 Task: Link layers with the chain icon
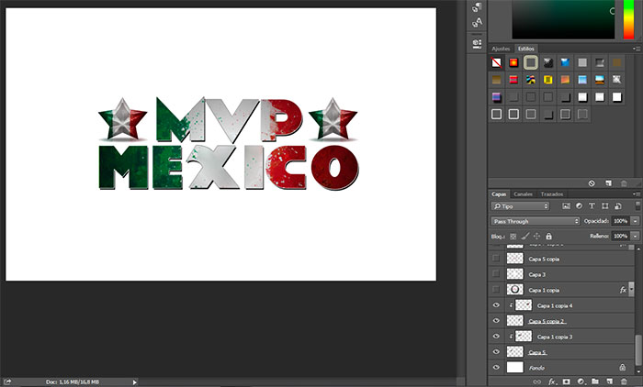tap(537, 381)
